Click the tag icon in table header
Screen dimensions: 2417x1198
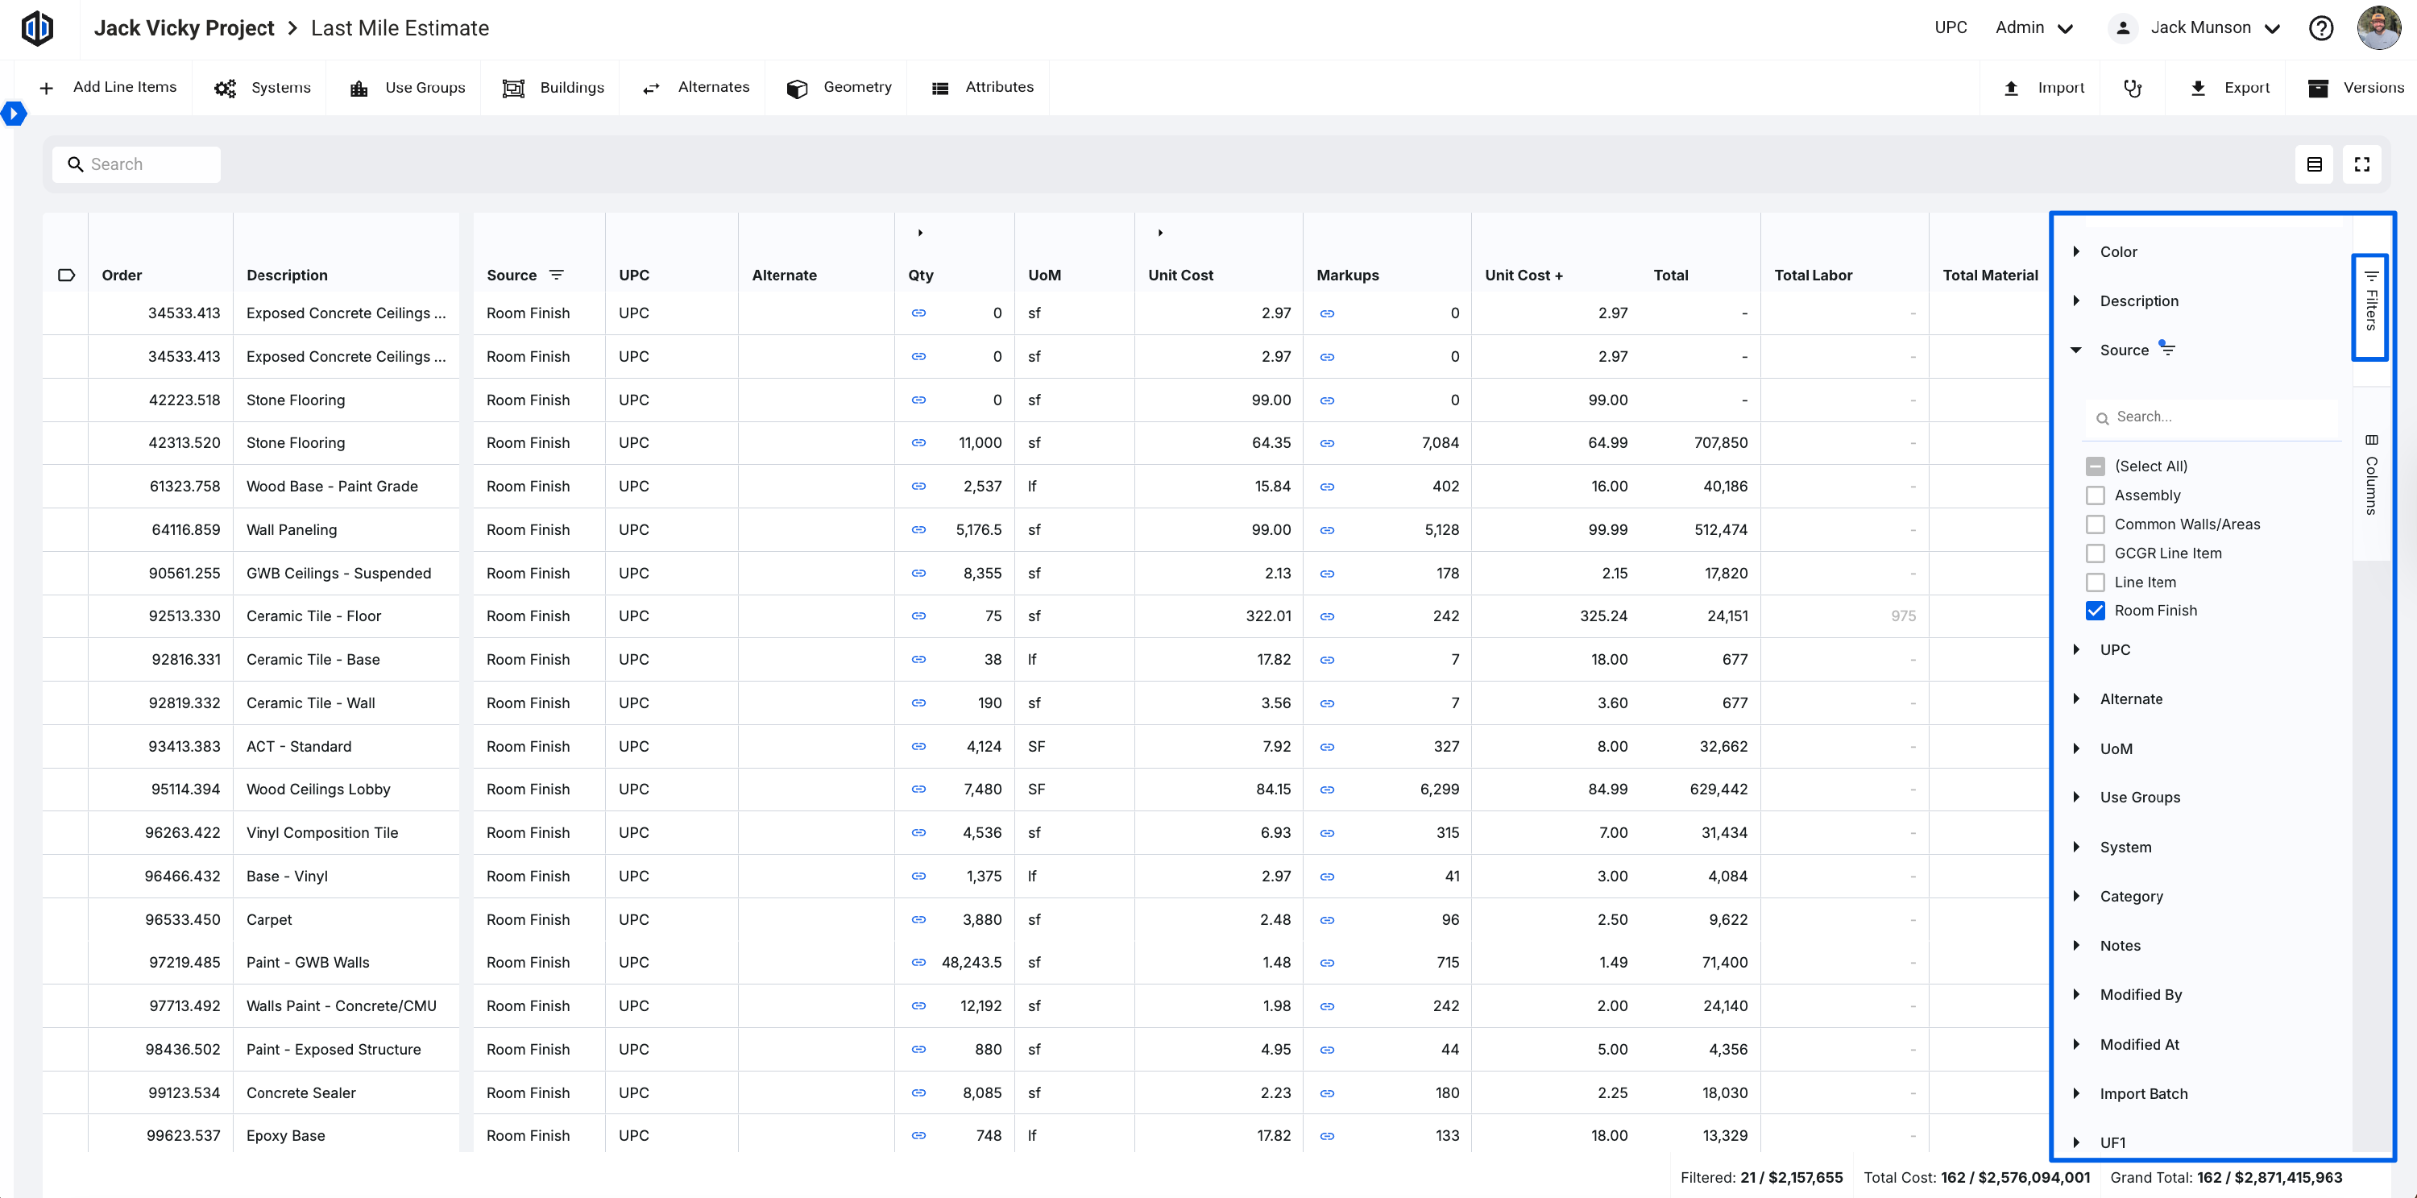(x=66, y=275)
